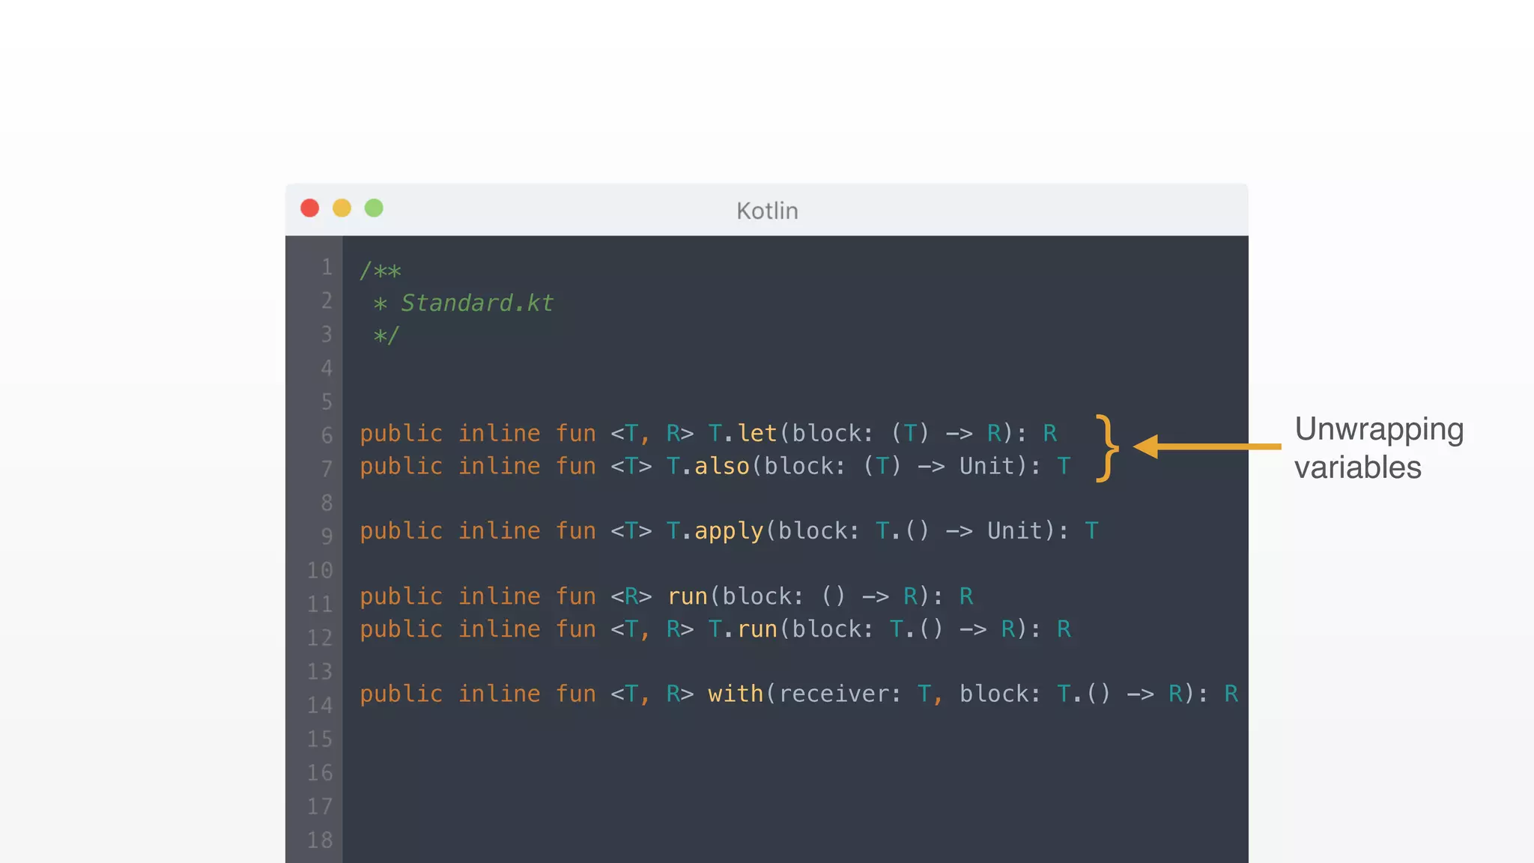Screen dimensions: 1534x863
Task: Click 'Unit' return type in the apply line
Action: [x=1015, y=531]
